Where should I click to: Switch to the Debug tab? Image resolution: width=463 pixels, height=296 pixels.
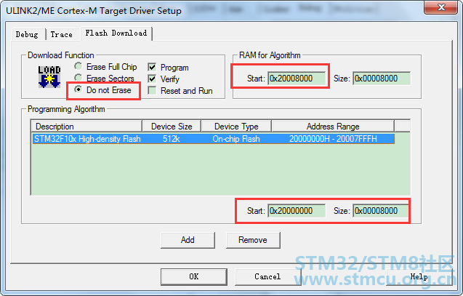point(27,35)
